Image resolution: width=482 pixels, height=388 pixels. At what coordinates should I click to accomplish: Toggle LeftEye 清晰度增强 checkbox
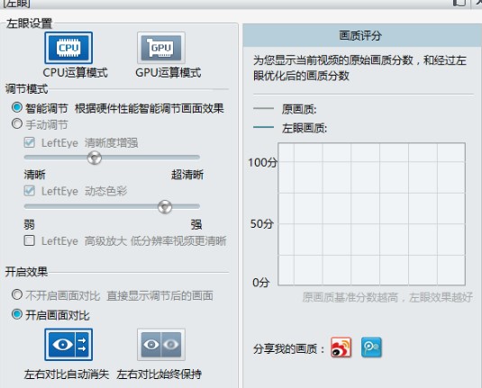29,142
